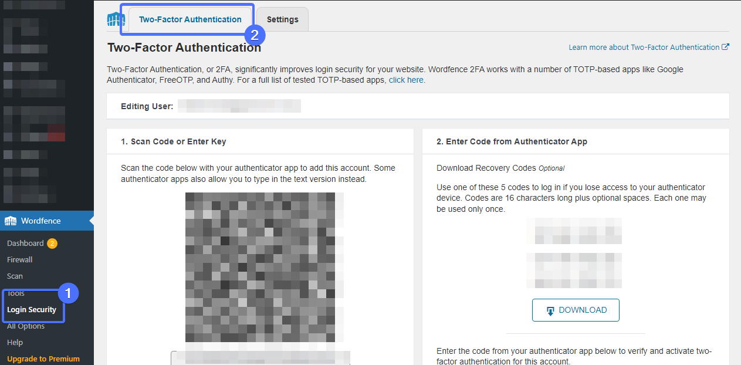Click the Wordfence sidebar shield icon

tap(11, 221)
